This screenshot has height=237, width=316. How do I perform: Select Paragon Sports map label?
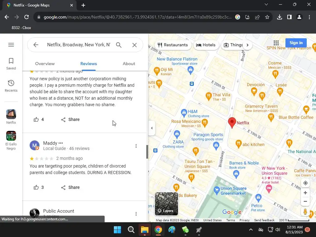click(208, 135)
